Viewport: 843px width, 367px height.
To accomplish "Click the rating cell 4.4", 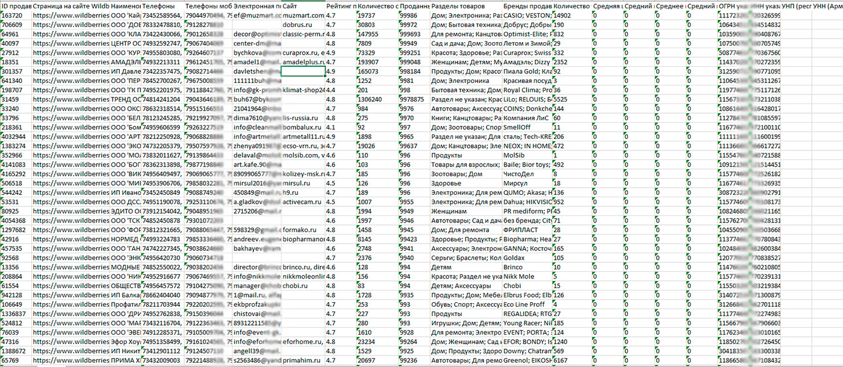I will tap(340, 90).
